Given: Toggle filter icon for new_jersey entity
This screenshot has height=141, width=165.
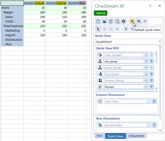Looking at the screenshot, I should coord(151,61).
